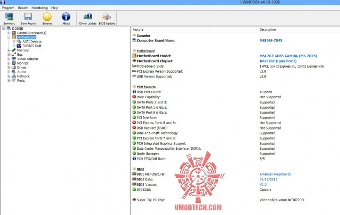Open the Report menu
This screenshot has width=340, height=215.
(23, 8)
